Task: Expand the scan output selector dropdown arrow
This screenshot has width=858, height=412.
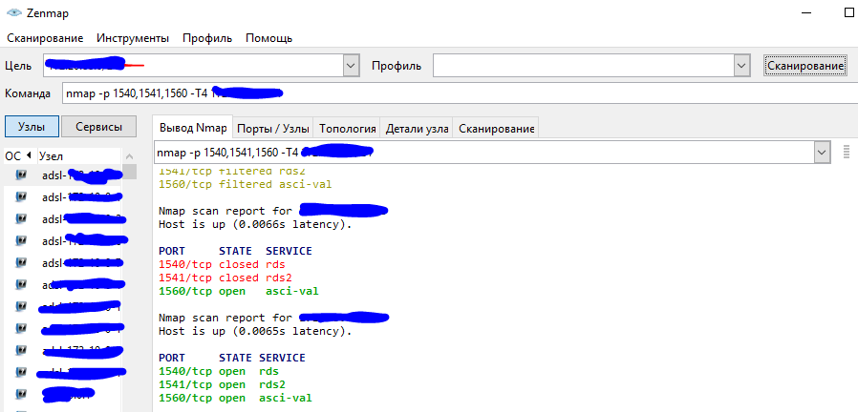Action: coord(822,152)
